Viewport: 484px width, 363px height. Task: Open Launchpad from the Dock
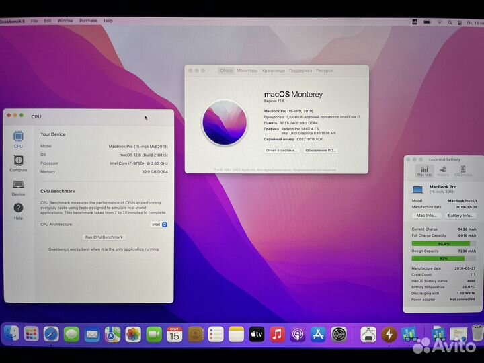(x=31, y=334)
